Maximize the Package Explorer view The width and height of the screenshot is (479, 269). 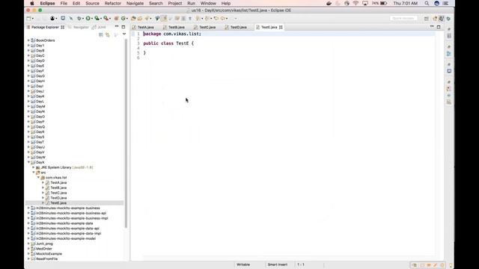123,27
